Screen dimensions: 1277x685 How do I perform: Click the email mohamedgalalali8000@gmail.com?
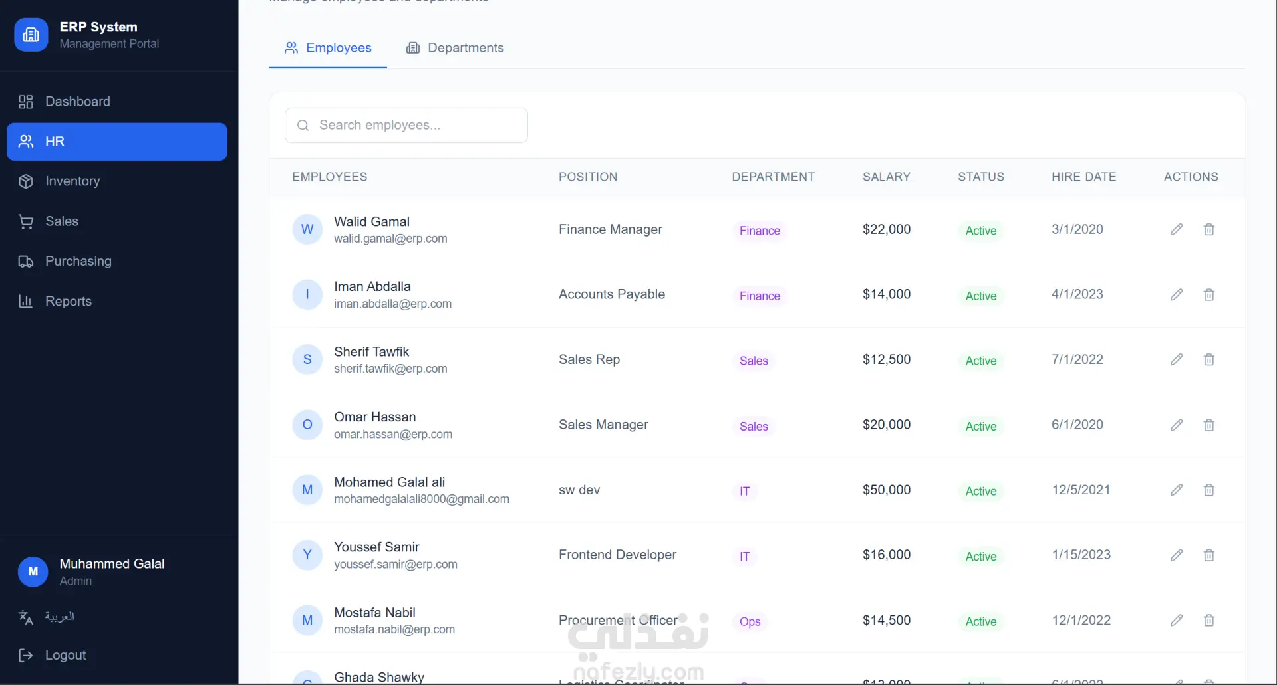(422, 499)
